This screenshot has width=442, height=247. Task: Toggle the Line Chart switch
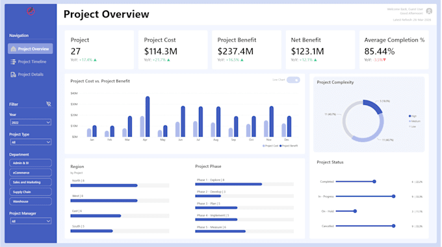[x=293, y=80]
